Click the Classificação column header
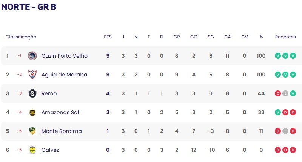The width and height of the screenshot is (302, 162). point(21,37)
